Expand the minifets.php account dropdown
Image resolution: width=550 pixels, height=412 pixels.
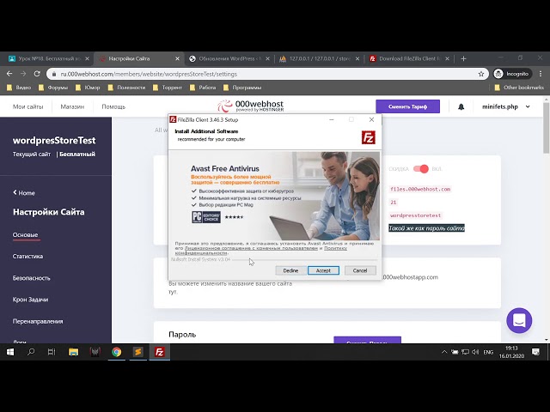505,106
